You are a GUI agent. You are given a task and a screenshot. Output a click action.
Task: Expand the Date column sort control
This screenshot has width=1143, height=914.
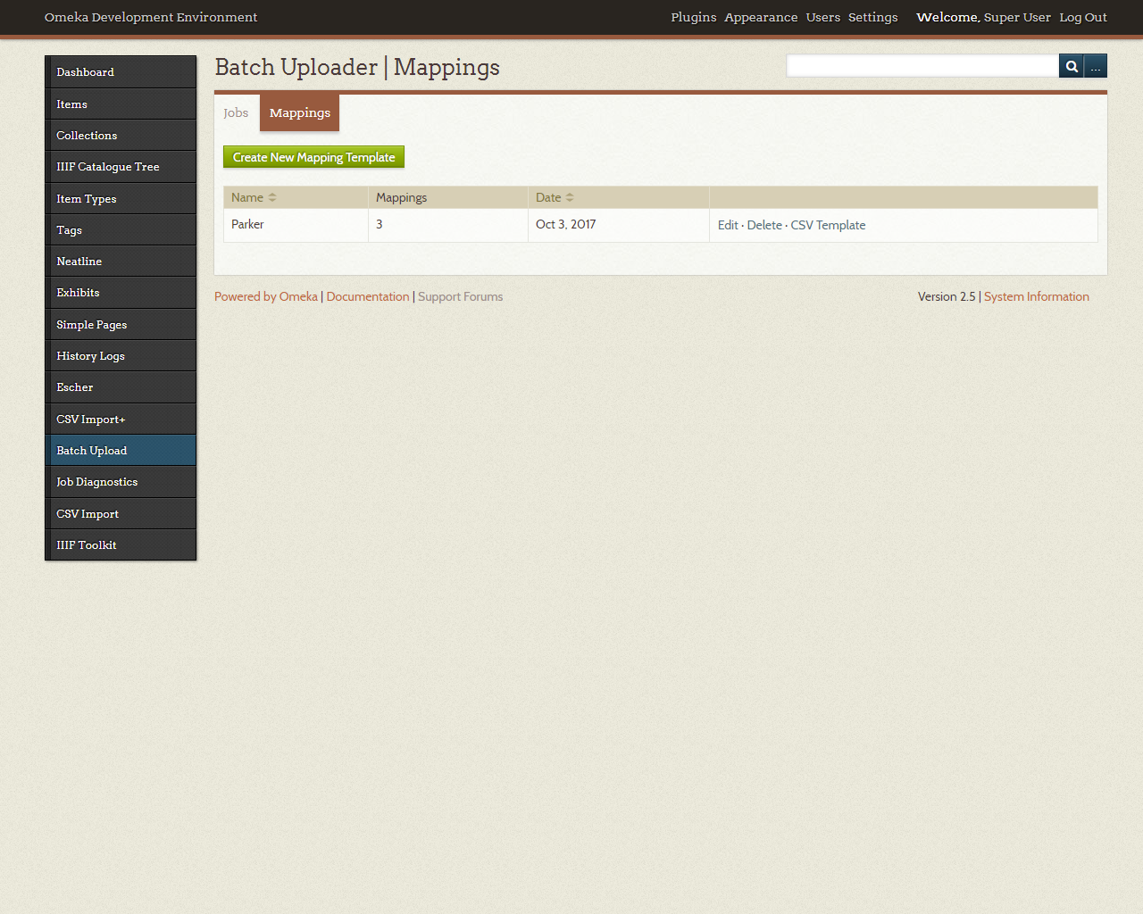571,197
